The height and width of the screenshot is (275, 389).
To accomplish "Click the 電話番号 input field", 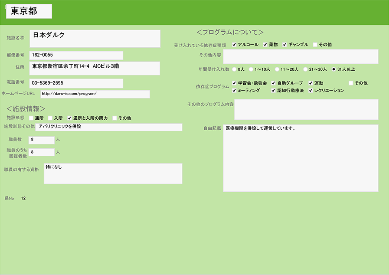I will pyautogui.click(x=76, y=83).
